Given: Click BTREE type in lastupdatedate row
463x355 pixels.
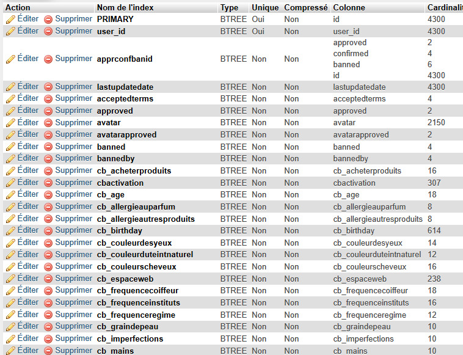Looking at the screenshot, I should pyautogui.click(x=233, y=87).
